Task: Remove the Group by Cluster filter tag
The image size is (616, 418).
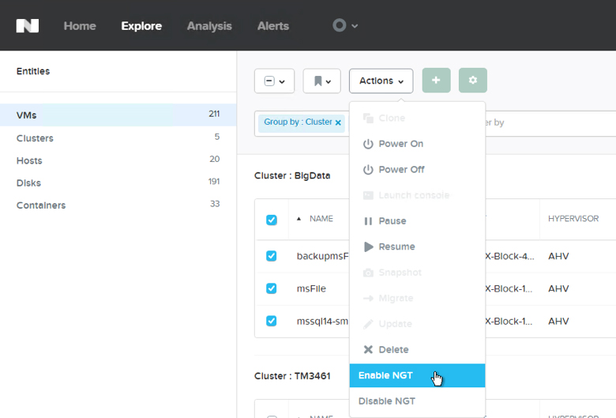Action: (x=338, y=122)
